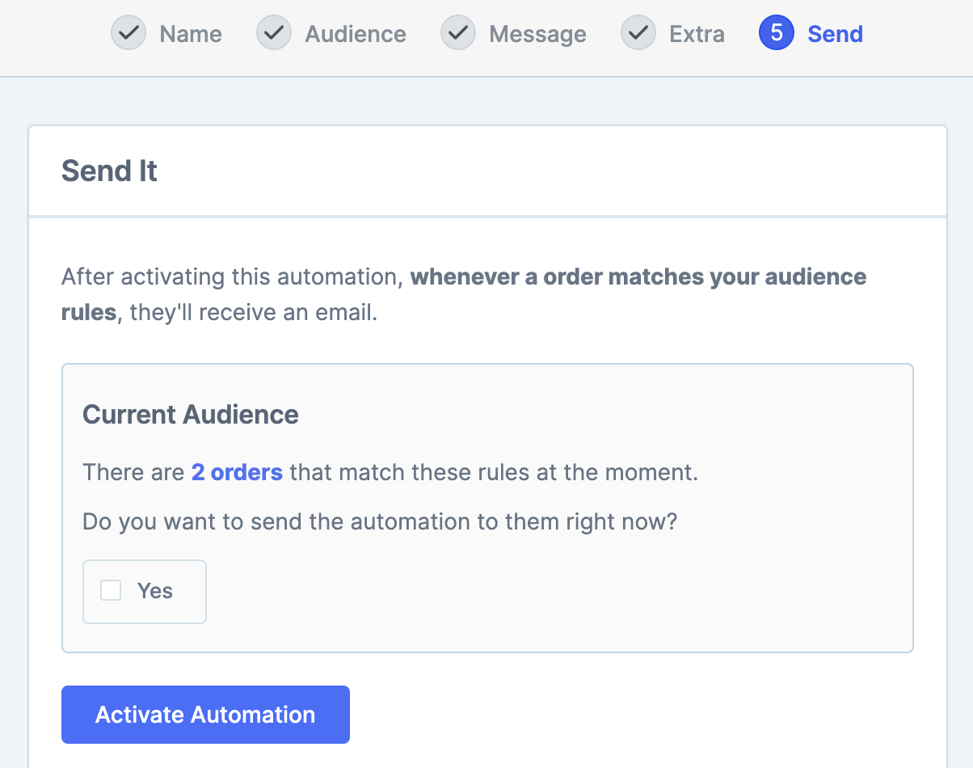Click the question about sending automation right now

tap(379, 521)
